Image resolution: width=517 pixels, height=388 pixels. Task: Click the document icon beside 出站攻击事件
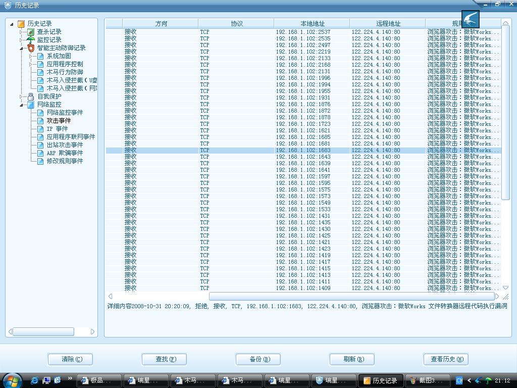(x=40, y=145)
